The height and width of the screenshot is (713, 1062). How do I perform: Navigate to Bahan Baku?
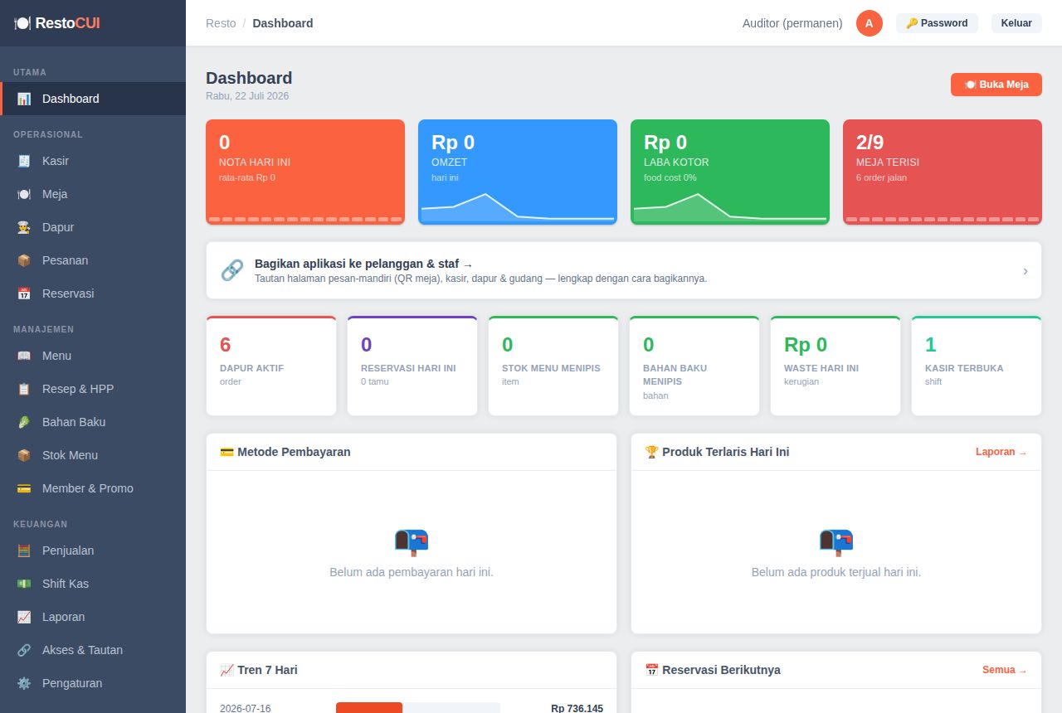[93, 422]
